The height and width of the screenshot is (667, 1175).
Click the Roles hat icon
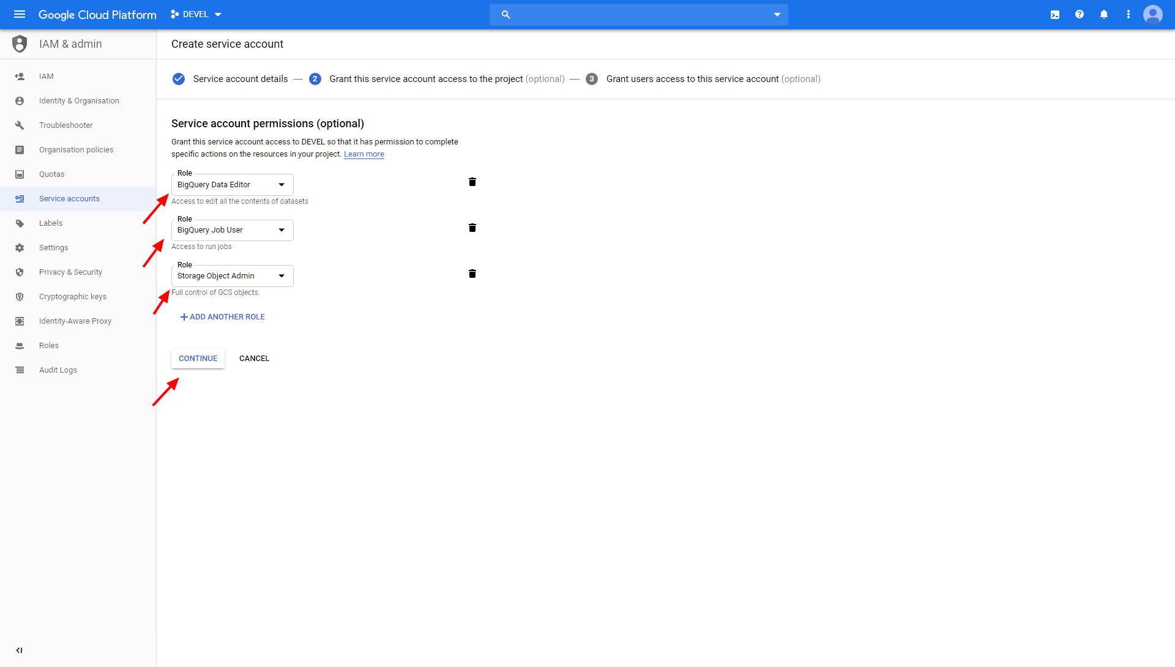(20, 346)
